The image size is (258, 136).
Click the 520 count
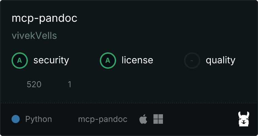point(34,84)
